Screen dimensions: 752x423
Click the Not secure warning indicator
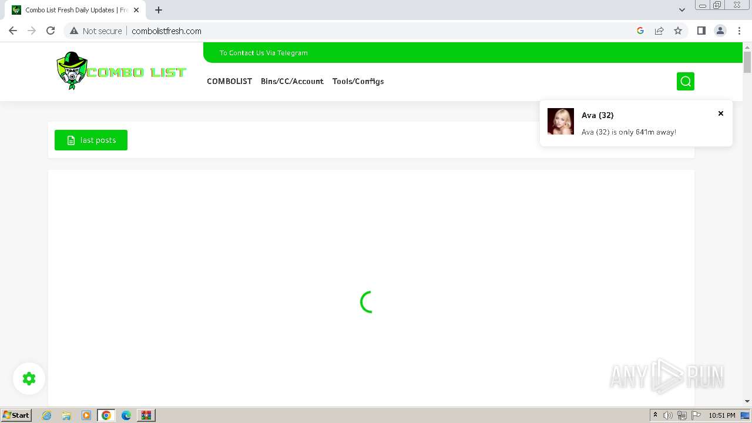tap(96, 31)
